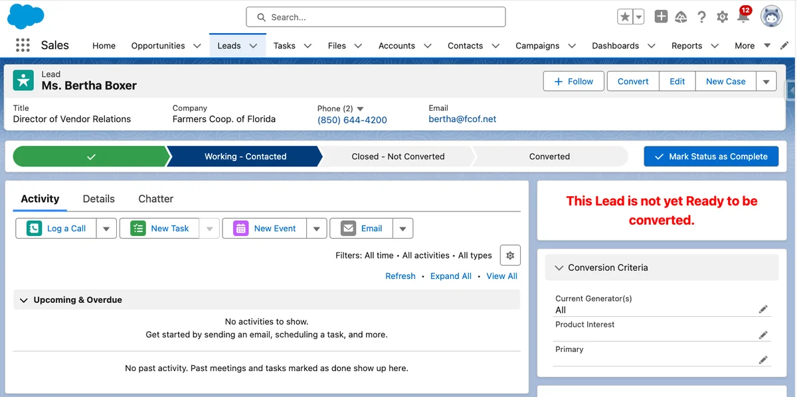Select the Activity tab
Viewport: 797px width, 397px height.
tap(40, 199)
